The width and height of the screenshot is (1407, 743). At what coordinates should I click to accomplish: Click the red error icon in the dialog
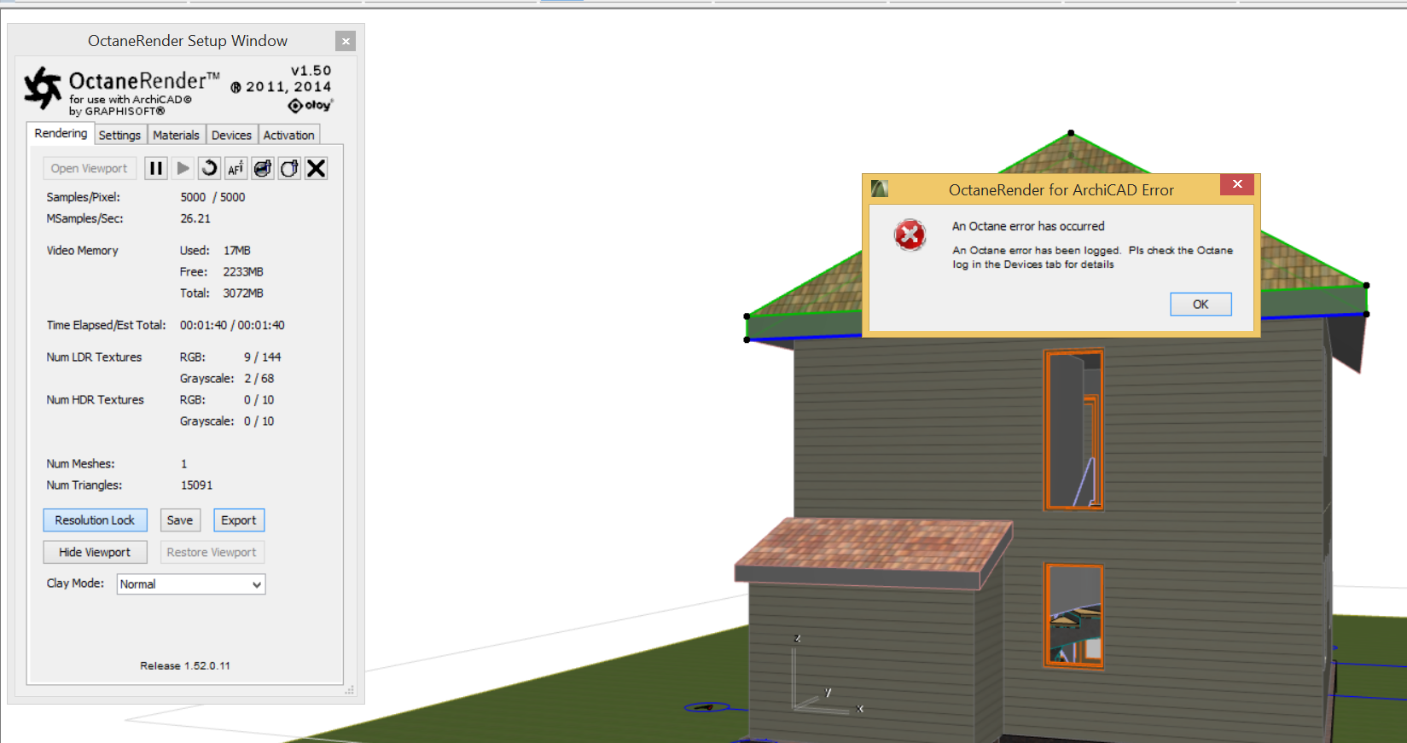click(x=910, y=235)
